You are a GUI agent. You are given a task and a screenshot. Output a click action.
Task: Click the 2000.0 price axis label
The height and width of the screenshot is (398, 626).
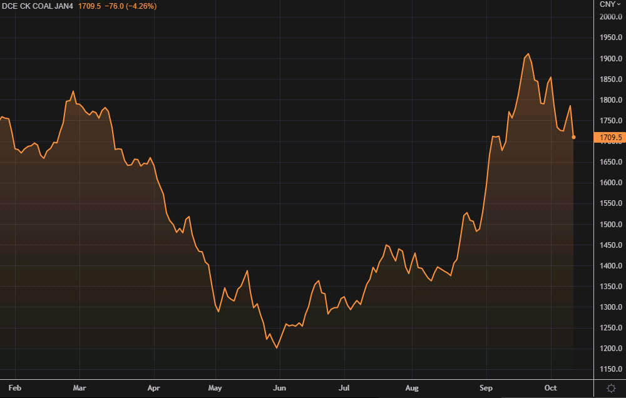point(610,17)
